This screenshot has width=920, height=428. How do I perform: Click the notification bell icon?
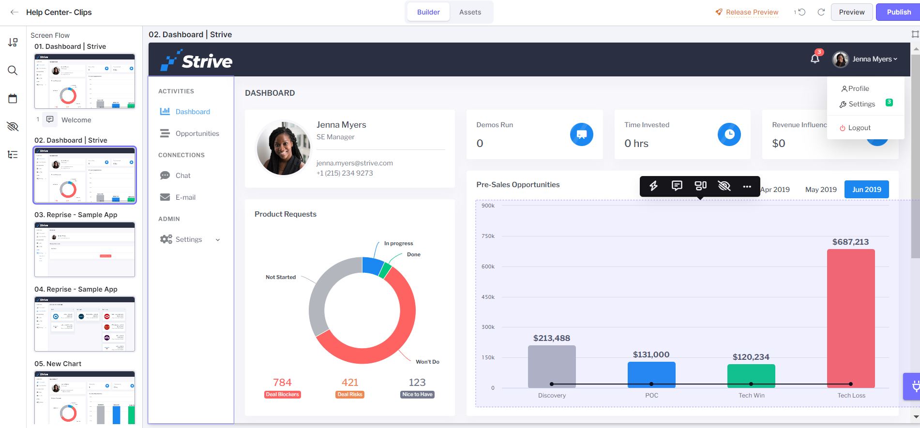click(815, 59)
